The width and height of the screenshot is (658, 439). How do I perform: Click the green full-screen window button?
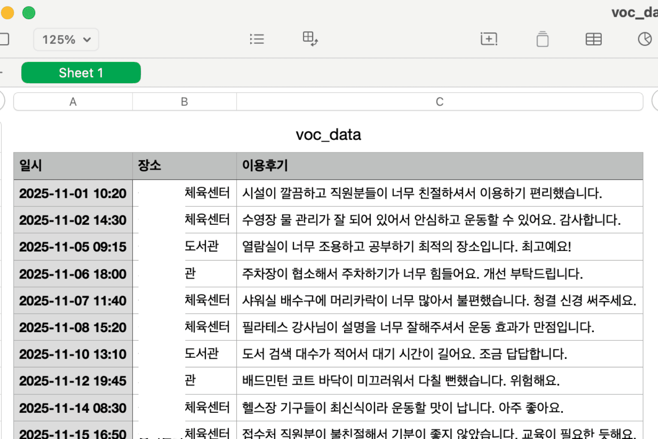[29, 13]
